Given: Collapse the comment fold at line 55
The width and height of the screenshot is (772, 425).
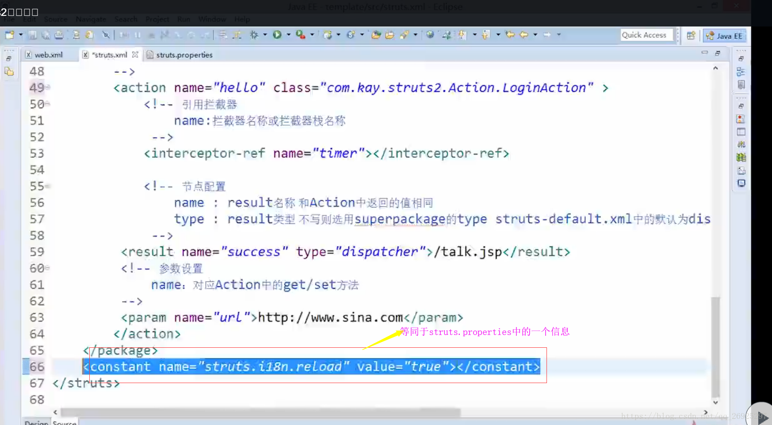Looking at the screenshot, I should coord(48,186).
